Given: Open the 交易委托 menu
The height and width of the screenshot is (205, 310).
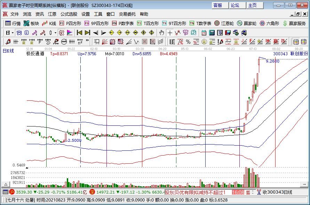Looking at the screenshot, I should (x=127, y=14).
